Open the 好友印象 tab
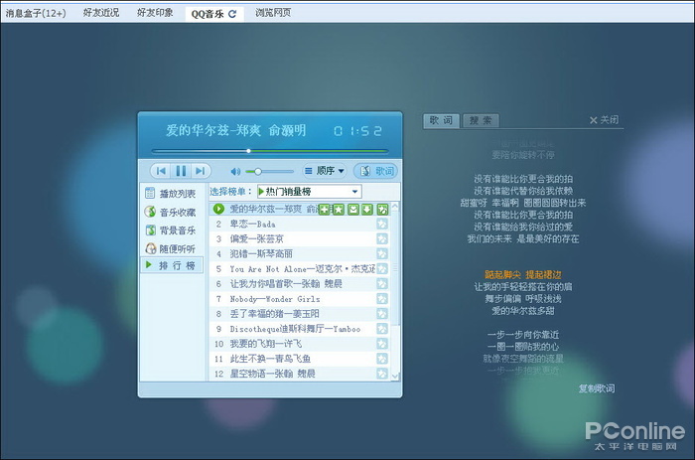 (x=155, y=13)
